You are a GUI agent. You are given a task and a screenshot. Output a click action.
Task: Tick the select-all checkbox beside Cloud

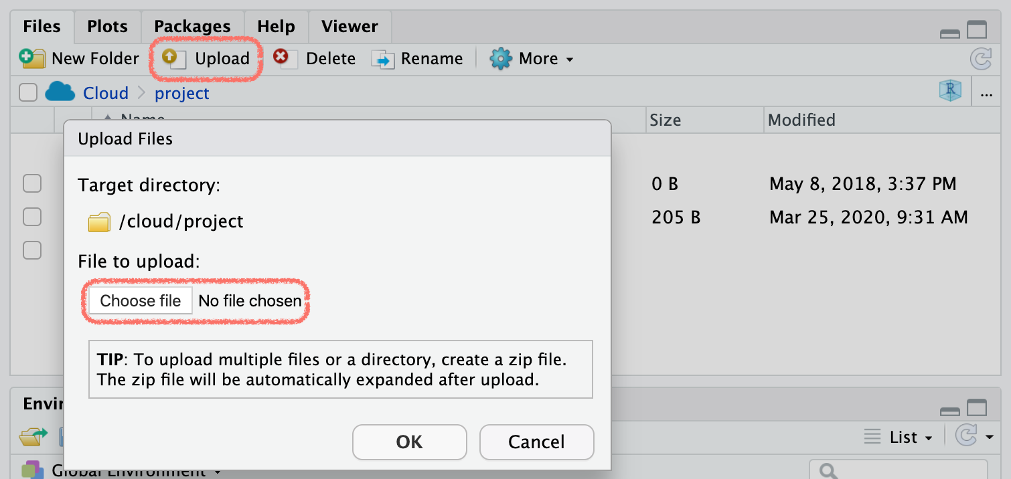coord(27,92)
